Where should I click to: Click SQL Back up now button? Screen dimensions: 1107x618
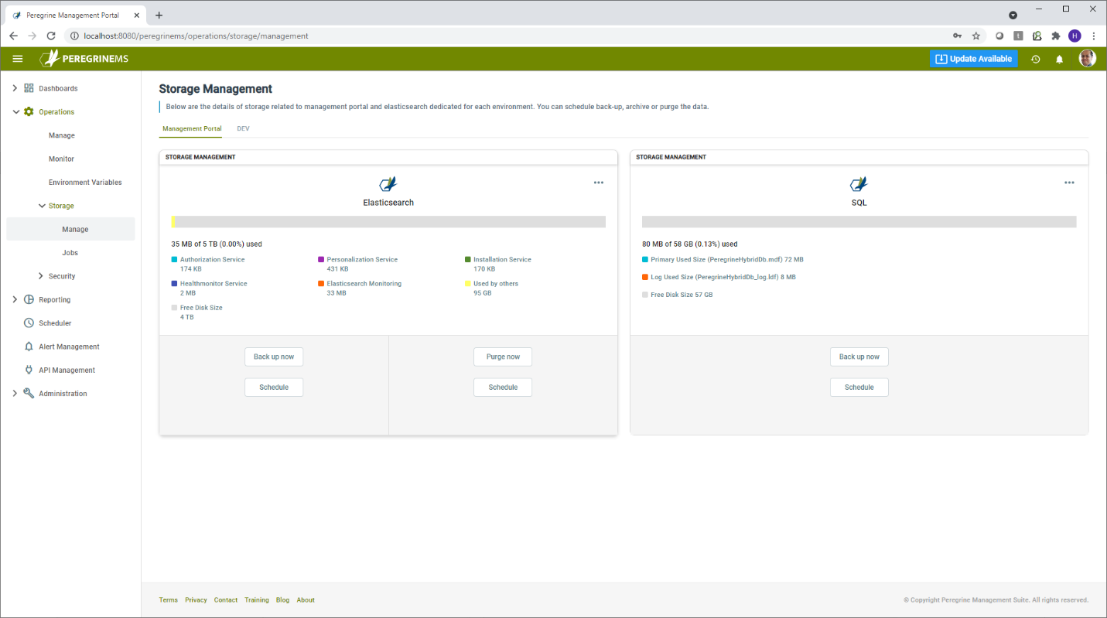tap(859, 357)
